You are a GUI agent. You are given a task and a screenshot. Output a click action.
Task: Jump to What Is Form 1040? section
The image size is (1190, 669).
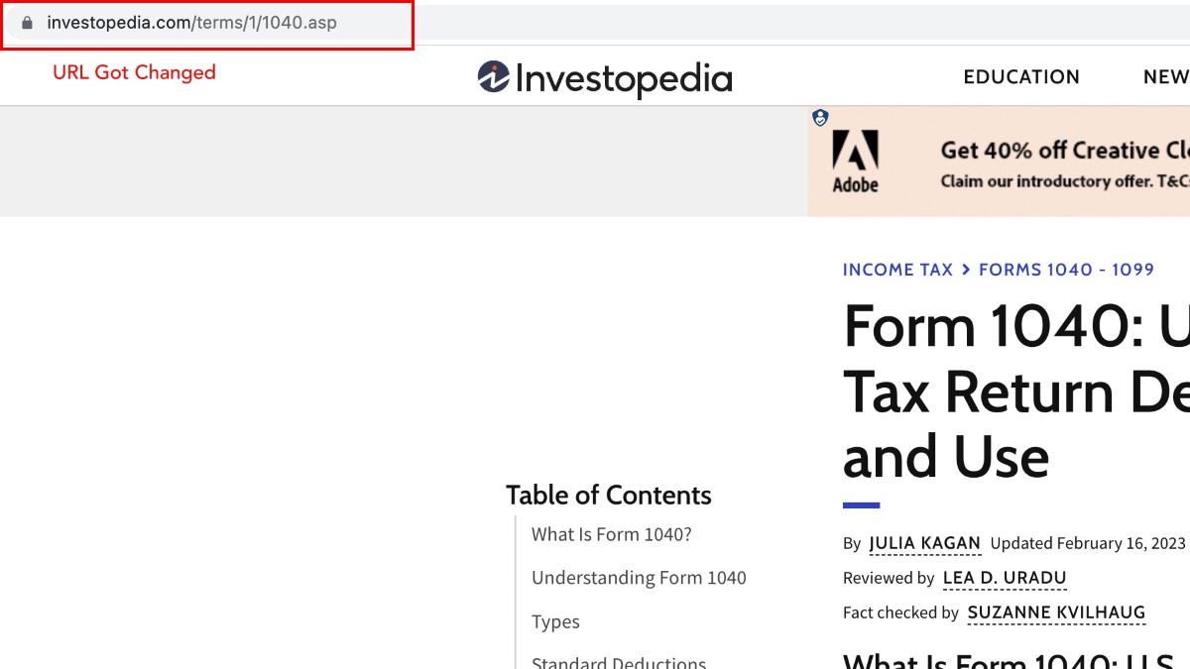tap(612, 534)
